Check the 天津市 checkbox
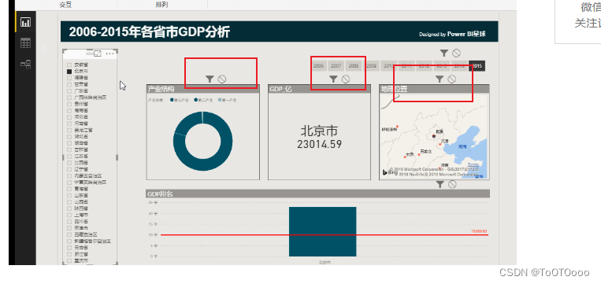This screenshot has height=284, width=601. point(69,227)
